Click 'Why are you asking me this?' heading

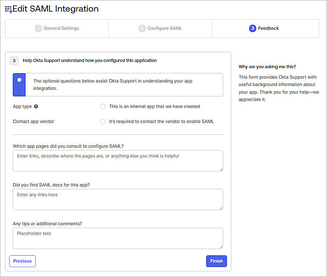(267, 67)
